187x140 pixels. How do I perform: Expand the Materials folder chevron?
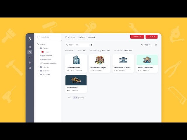pos(39,67)
